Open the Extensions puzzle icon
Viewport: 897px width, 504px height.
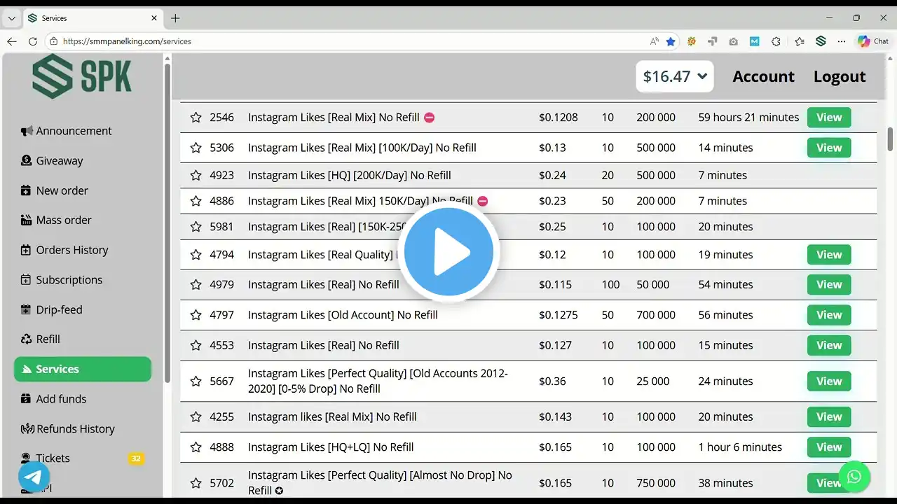tap(776, 41)
